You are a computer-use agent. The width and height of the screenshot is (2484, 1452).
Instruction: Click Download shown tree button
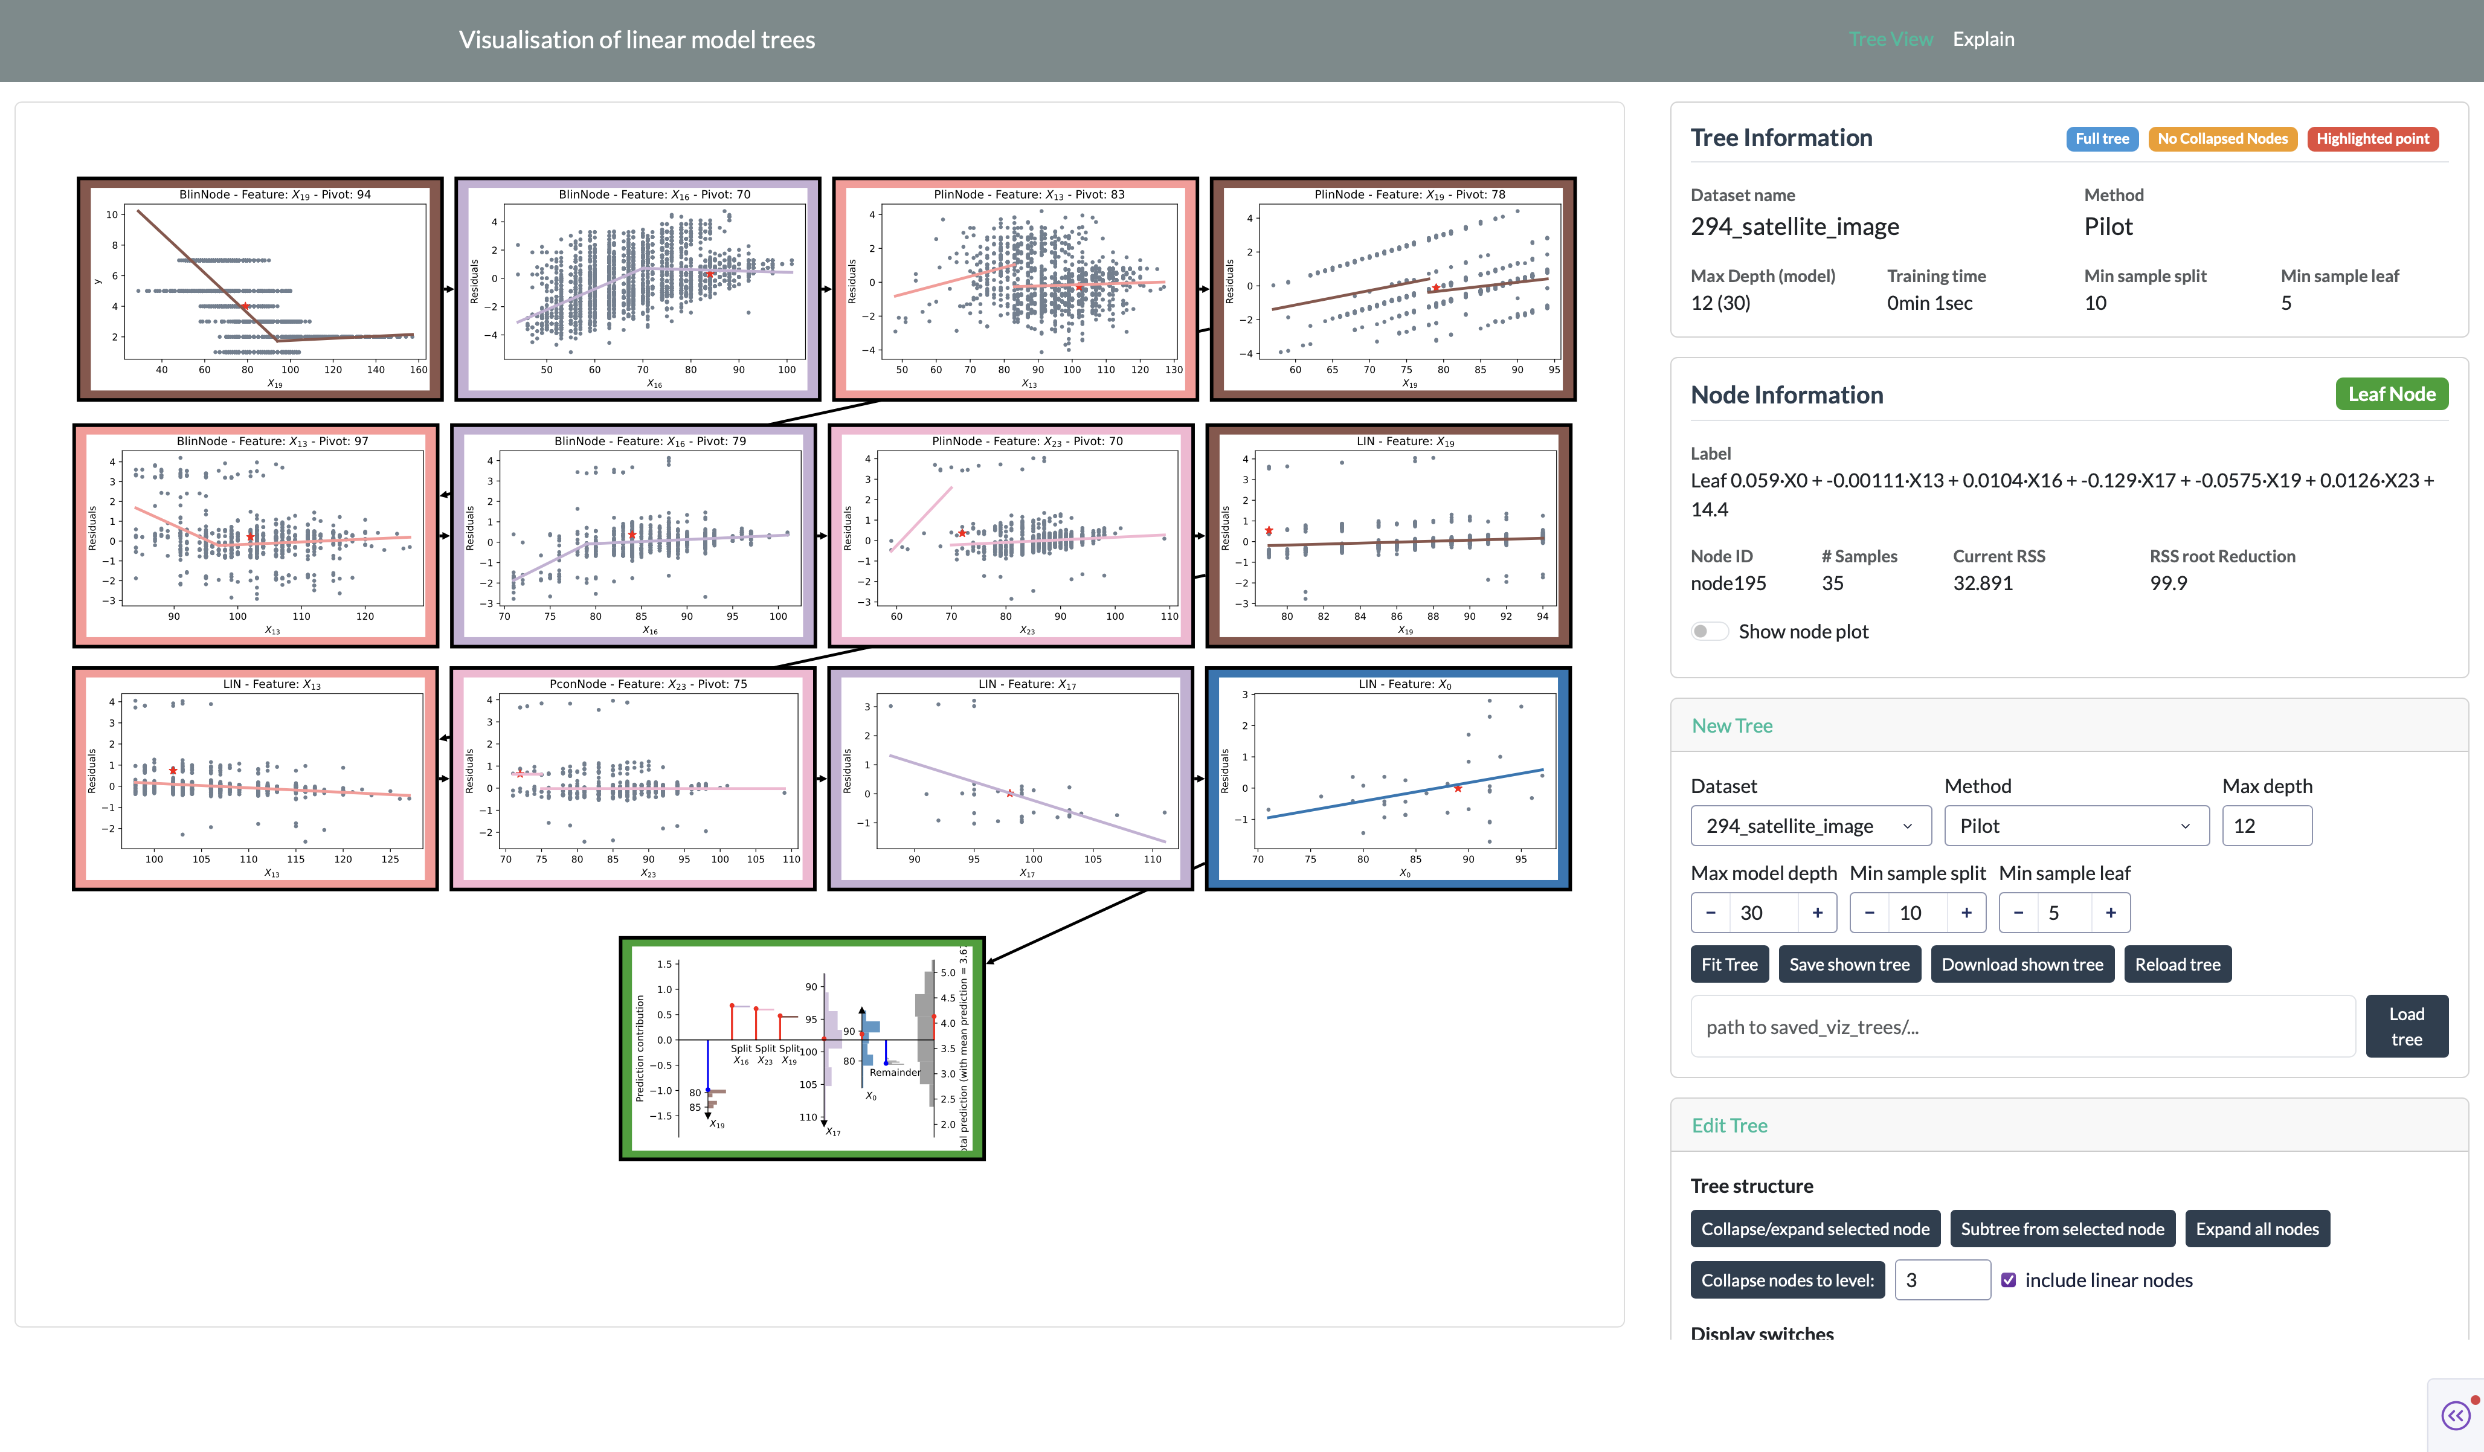click(x=2022, y=964)
